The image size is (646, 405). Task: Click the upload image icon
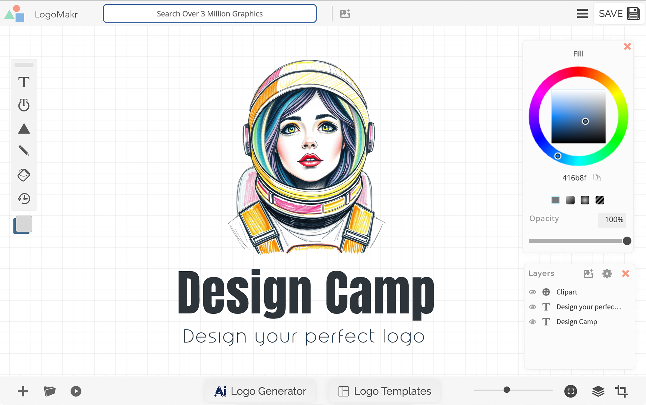click(345, 14)
